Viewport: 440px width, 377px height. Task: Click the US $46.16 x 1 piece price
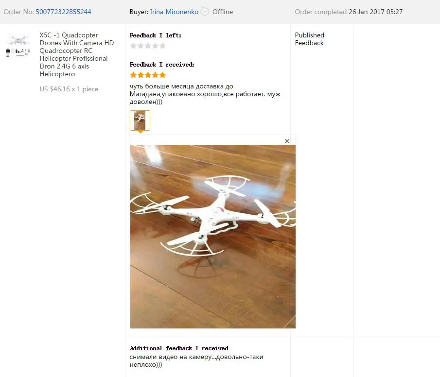[69, 89]
